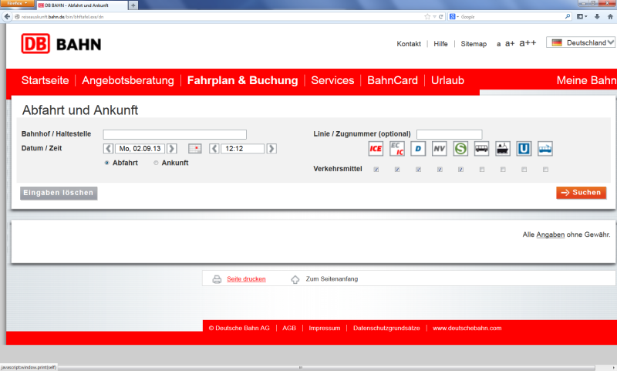Image resolution: width=617 pixels, height=371 pixels.
Task: Select the S-Bahn icon
Action: (x=460, y=149)
